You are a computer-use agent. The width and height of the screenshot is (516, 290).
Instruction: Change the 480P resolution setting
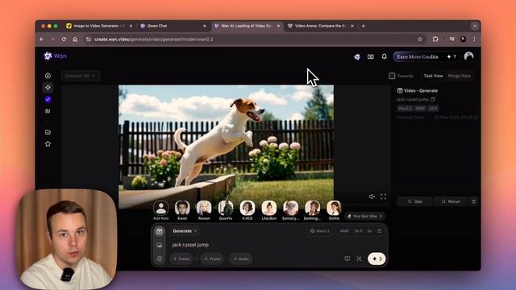point(344,231)
